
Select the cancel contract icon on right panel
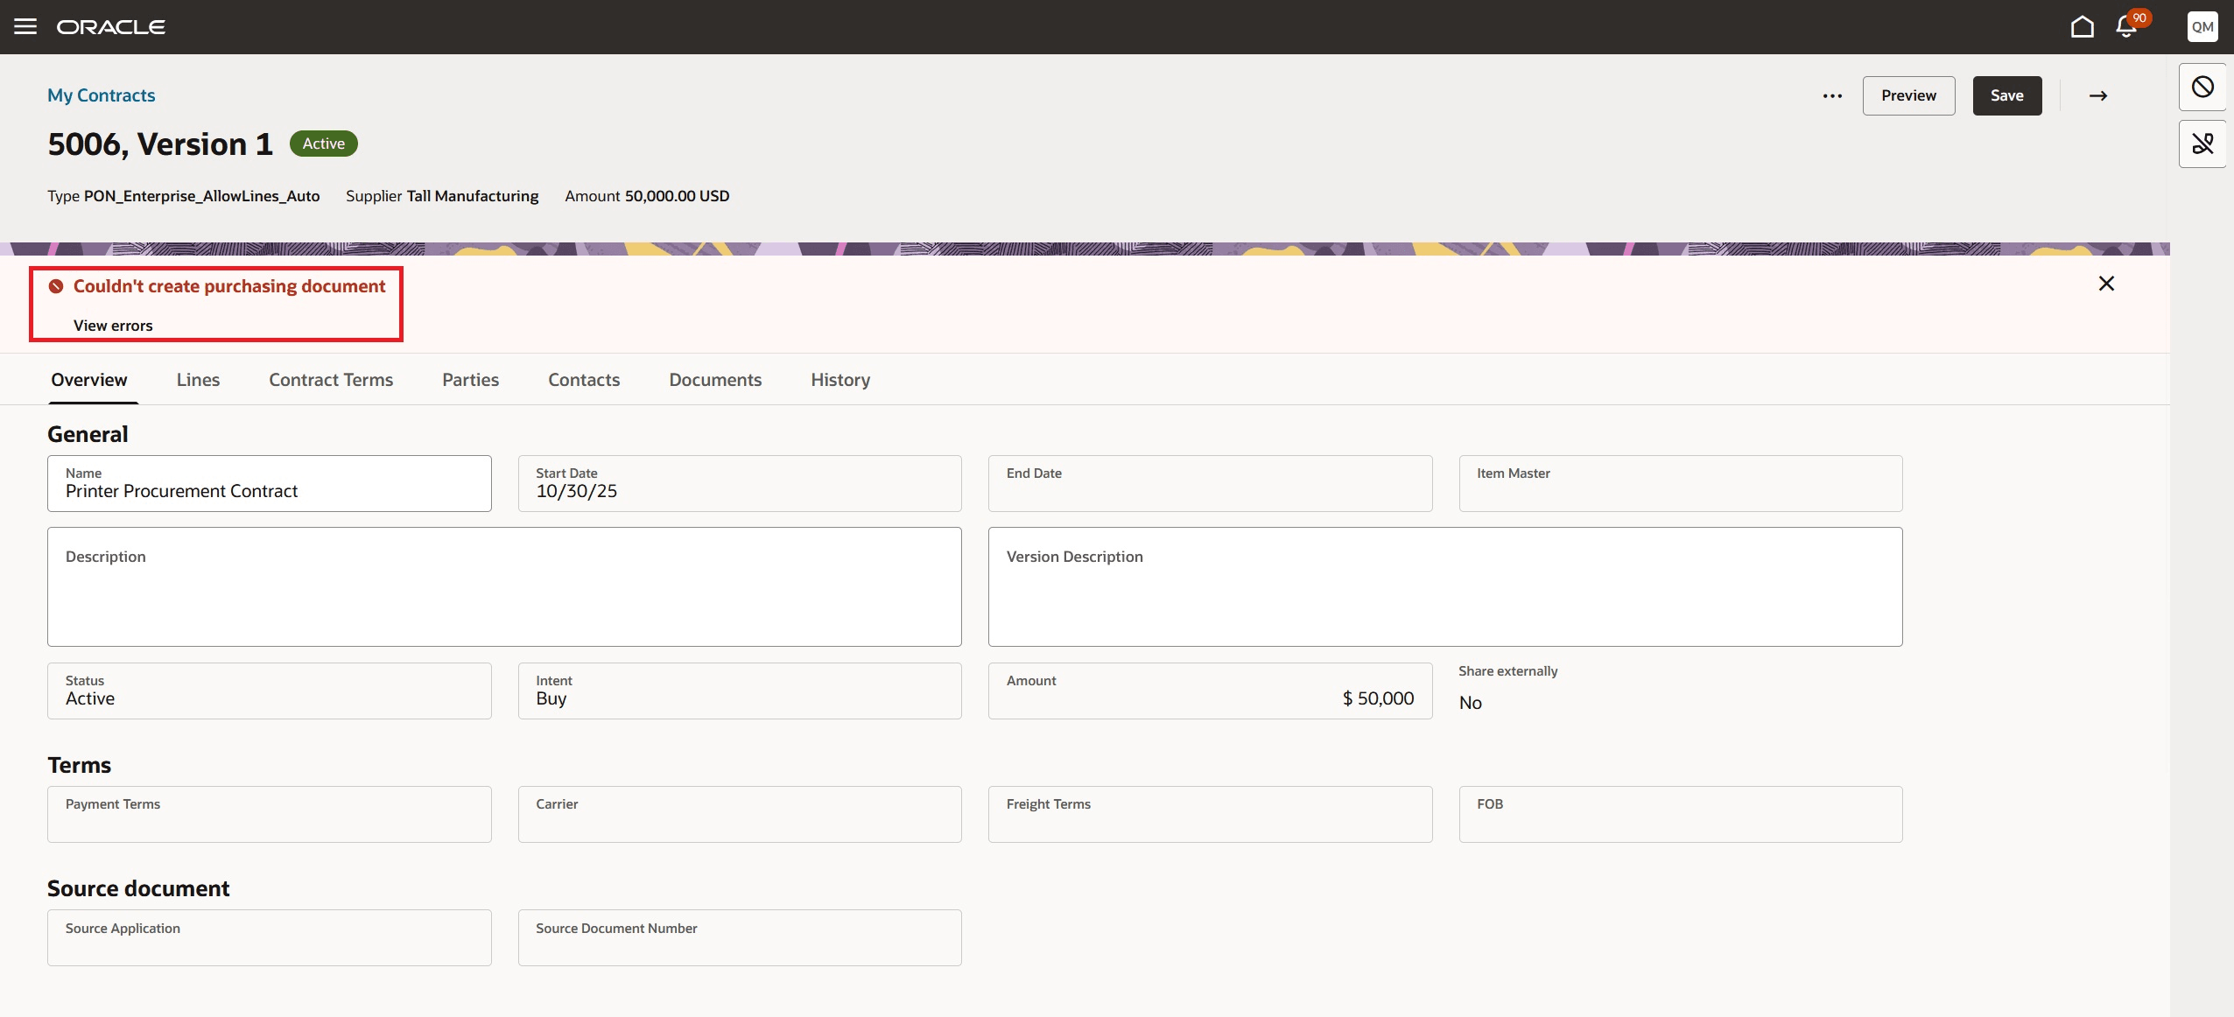click(2203, 87)
